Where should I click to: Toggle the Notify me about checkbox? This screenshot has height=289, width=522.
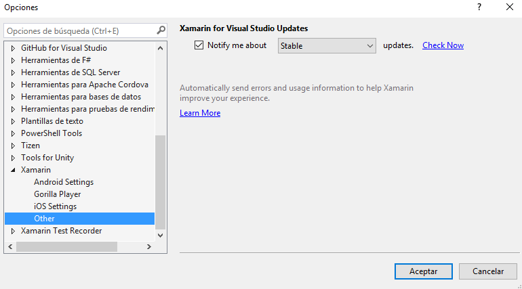pos(199,45)
